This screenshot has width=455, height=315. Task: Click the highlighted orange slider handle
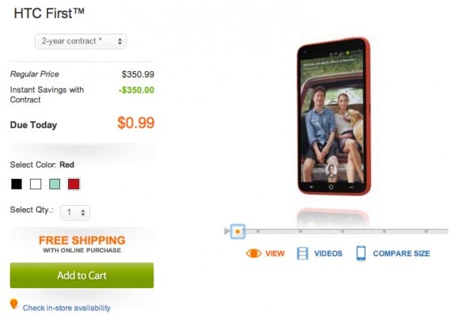click(237, 231)
